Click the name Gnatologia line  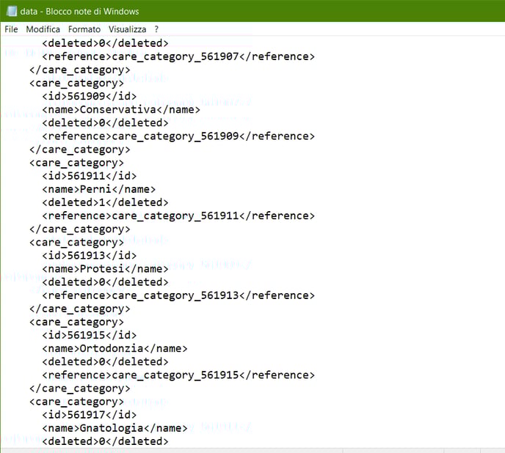tap(115, 428)
